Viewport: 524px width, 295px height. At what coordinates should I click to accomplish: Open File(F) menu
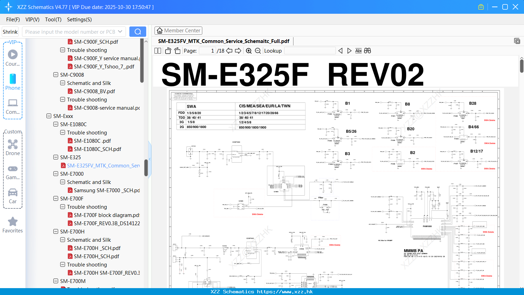pos(13,20)
